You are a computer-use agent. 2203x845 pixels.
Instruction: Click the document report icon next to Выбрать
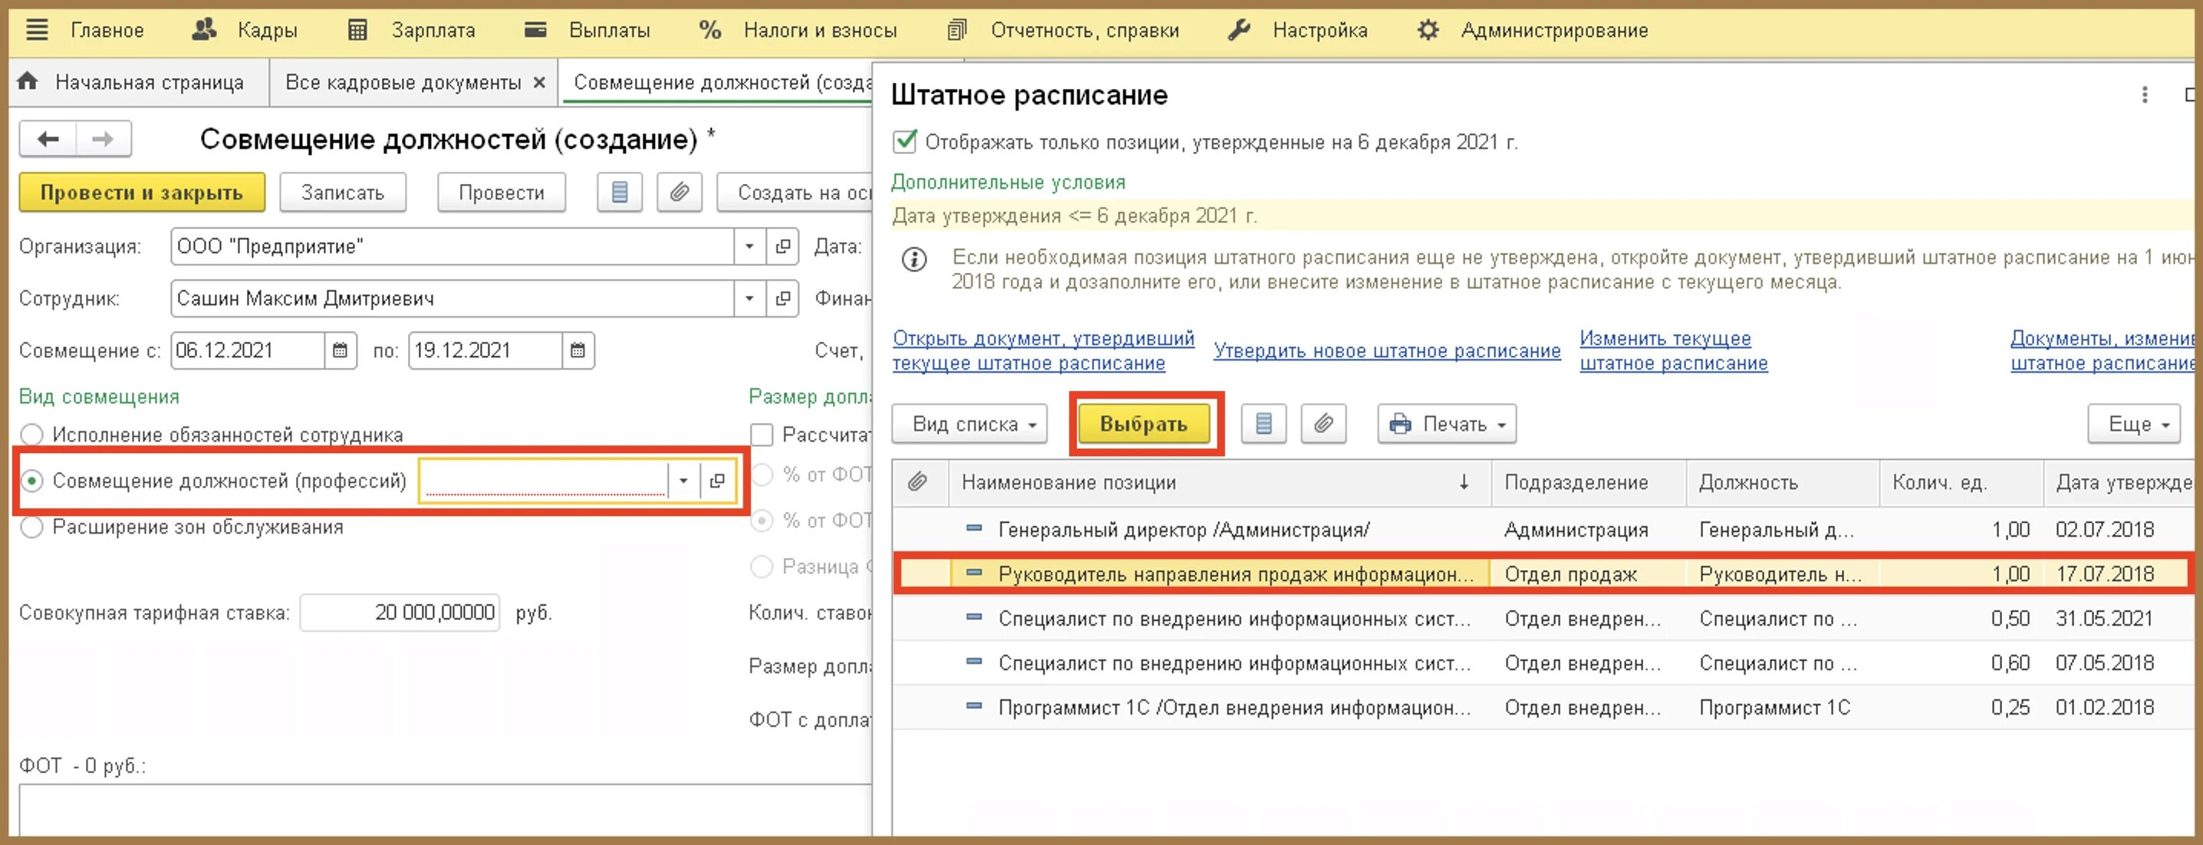(1263, 424)
